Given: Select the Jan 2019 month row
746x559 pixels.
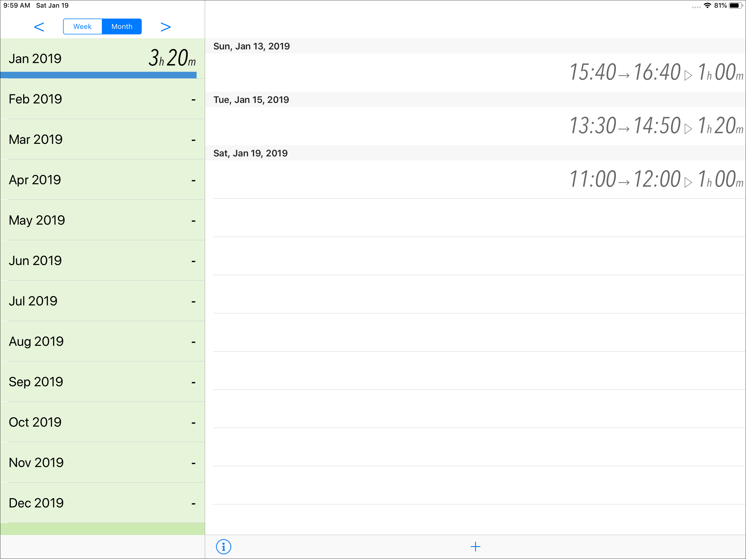Looking at the screenshot, I should pyautogui.click(x=102, y=58).
